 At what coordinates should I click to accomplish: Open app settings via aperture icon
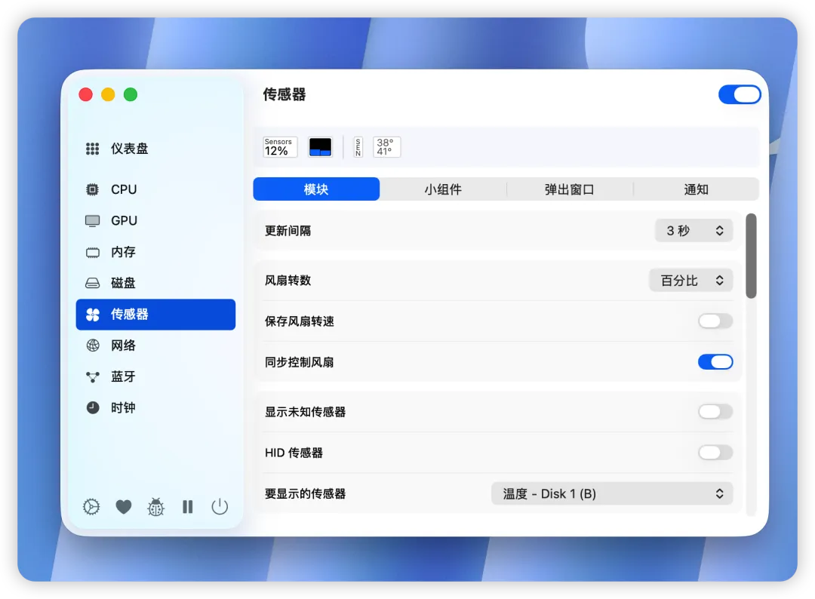click(x=91, y=506)
